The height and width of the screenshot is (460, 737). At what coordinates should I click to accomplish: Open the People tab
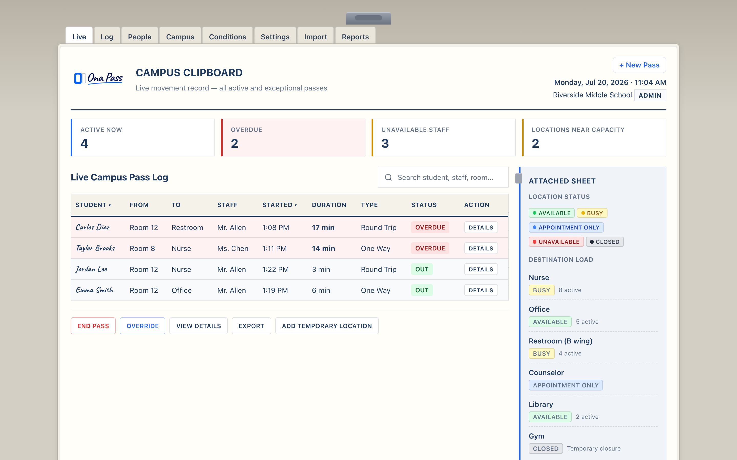[x=139, y=36]
